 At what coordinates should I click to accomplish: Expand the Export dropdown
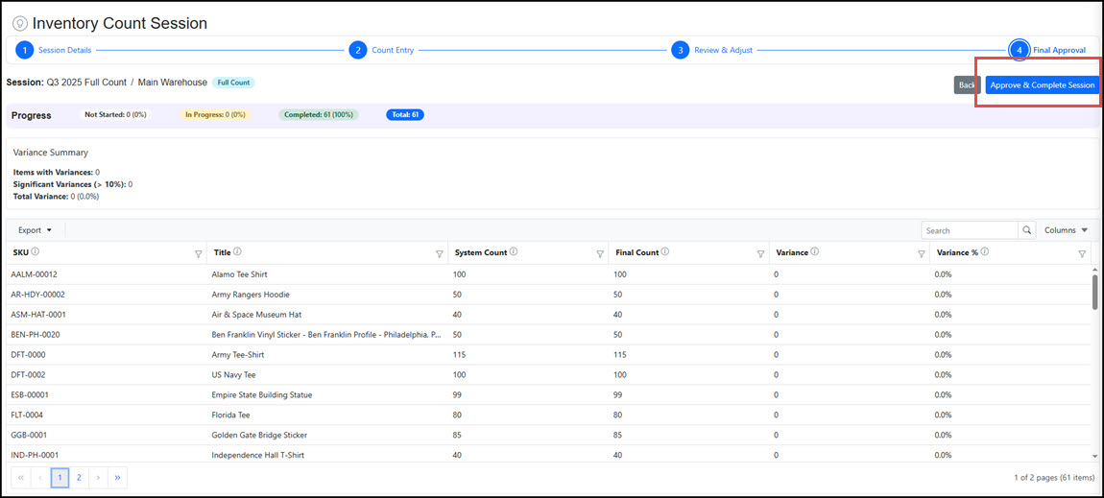36,230
